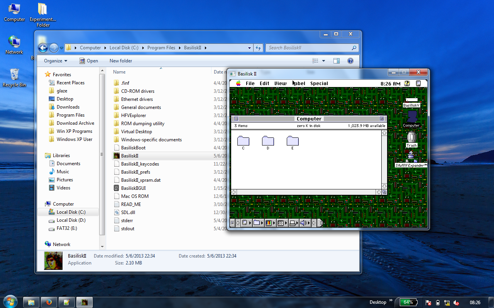Click Local Disk (C:) in the address bar
This screenshot has height=308, width=494.
pyautogui.click(x=124, y=48)
